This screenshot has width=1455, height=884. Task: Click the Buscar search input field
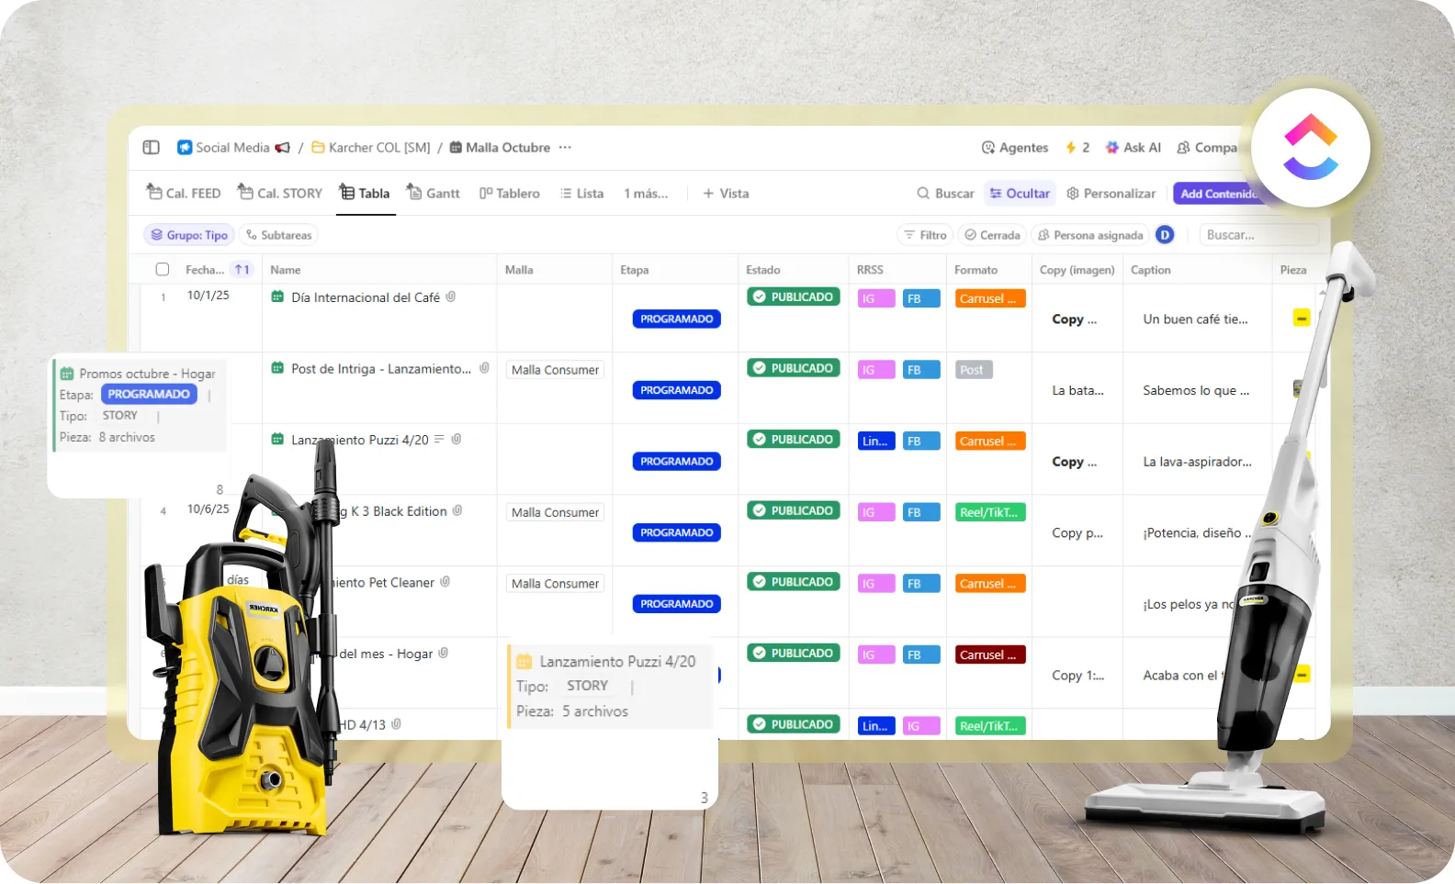1257,235
